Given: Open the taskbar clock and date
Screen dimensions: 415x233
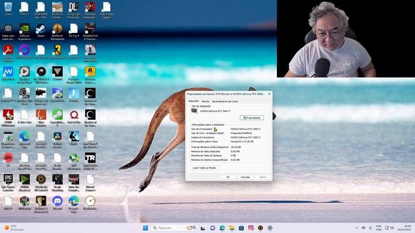Looking at the screenshot, I should pos(404,228).
